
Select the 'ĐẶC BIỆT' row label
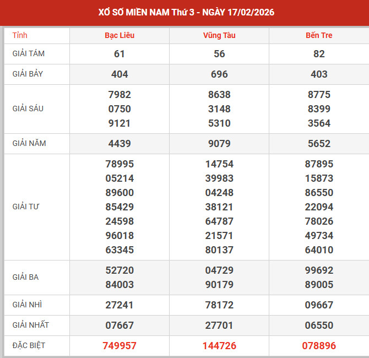pyautogui.click(x=30, y=345)
